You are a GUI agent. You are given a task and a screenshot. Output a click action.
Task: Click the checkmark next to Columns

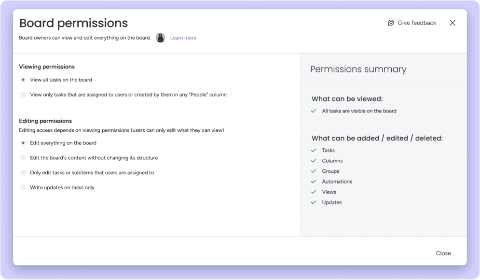314,161
